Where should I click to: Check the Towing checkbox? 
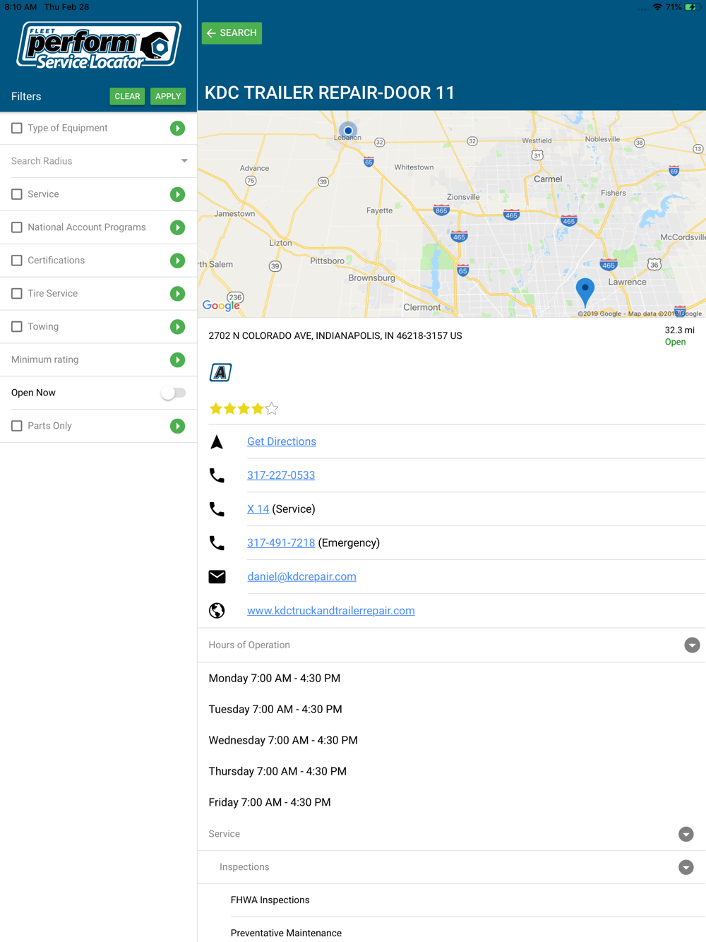17,326
